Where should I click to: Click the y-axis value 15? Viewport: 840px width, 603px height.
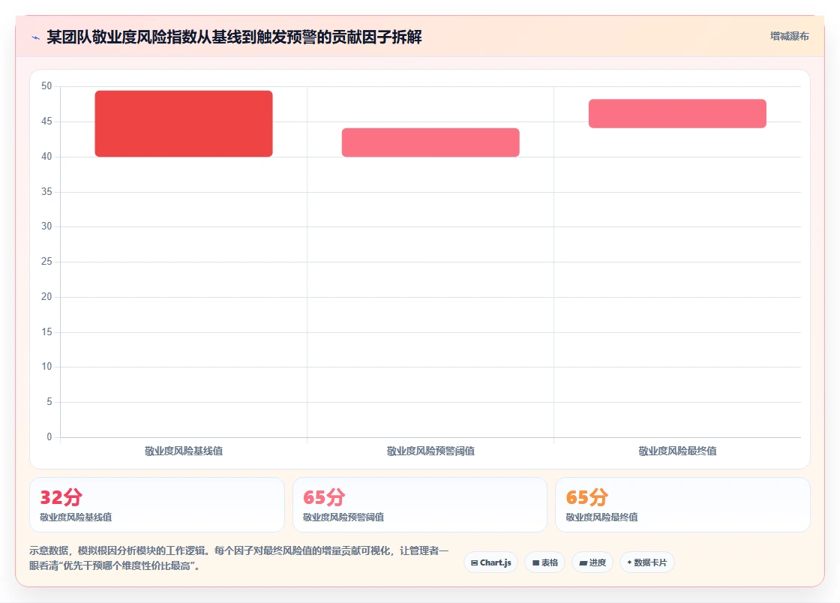tap(46, 331)
